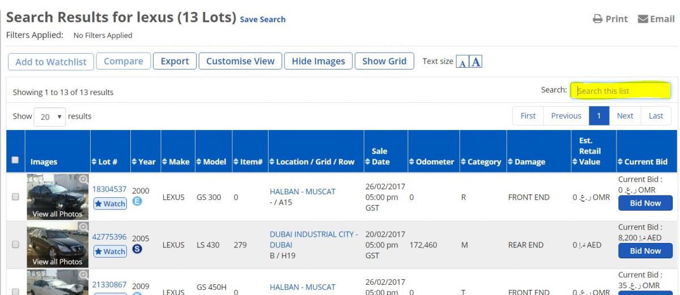Sort table by Year column

click(x=144, y=162)
